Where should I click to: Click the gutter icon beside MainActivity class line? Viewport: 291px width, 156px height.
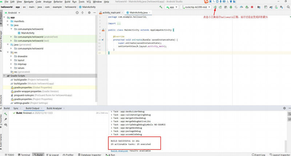pos(103,30)
